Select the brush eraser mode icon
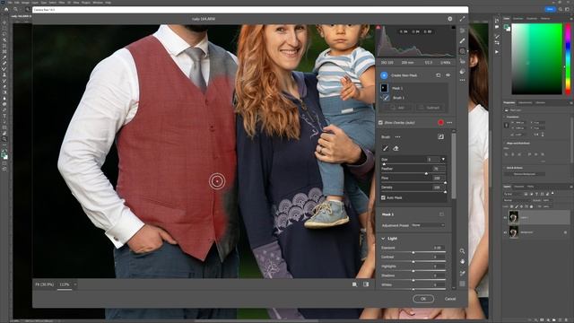Image resolution: width=574 pixels, height=323 pixels. pos(396,148)
